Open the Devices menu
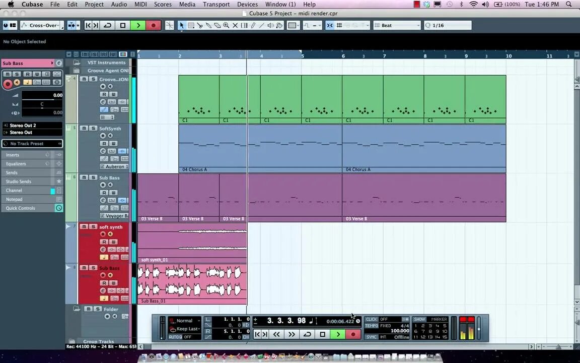 248,5
